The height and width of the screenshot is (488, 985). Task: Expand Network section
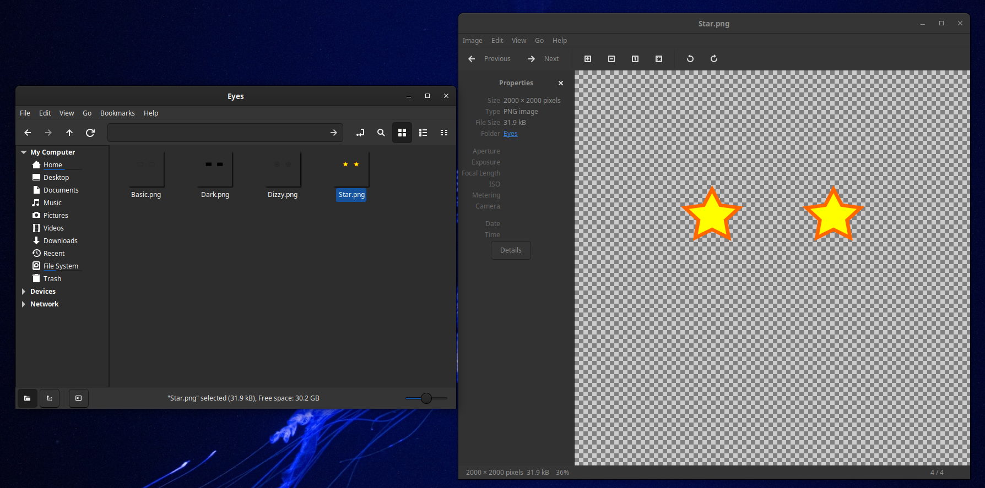[x=24, y=304]
